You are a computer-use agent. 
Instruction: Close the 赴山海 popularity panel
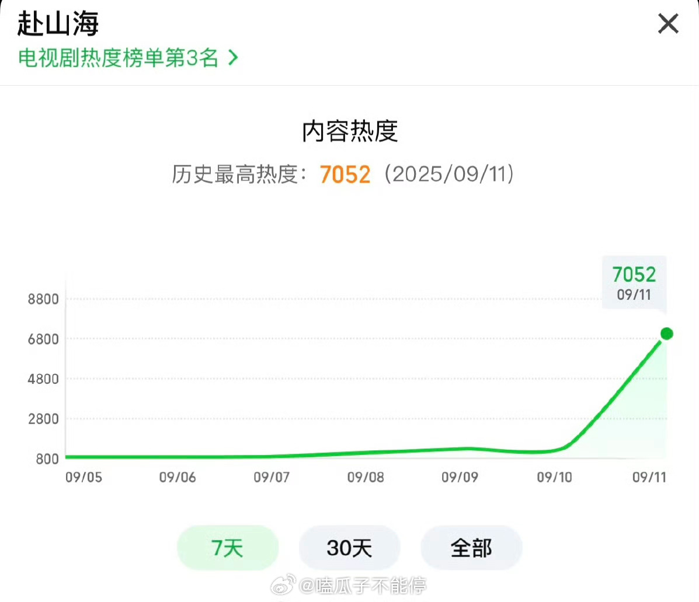pos(668,23)
